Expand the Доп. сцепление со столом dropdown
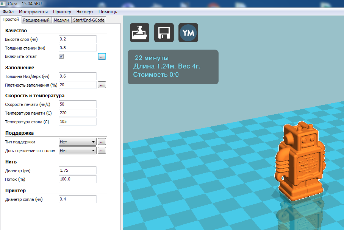Screen dimensions: 344x230 click(x=78, y=150)
